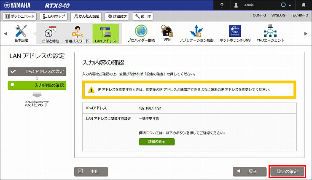Click the right carousel arrow

[306, 34]
